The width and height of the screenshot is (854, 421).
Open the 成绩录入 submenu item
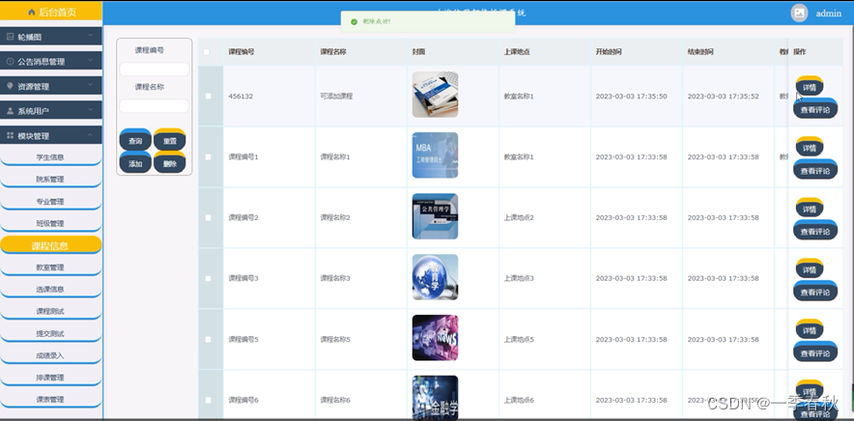tap(50, 355)
